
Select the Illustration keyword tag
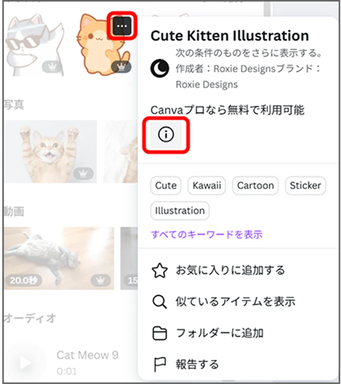(x=180, y=211)
